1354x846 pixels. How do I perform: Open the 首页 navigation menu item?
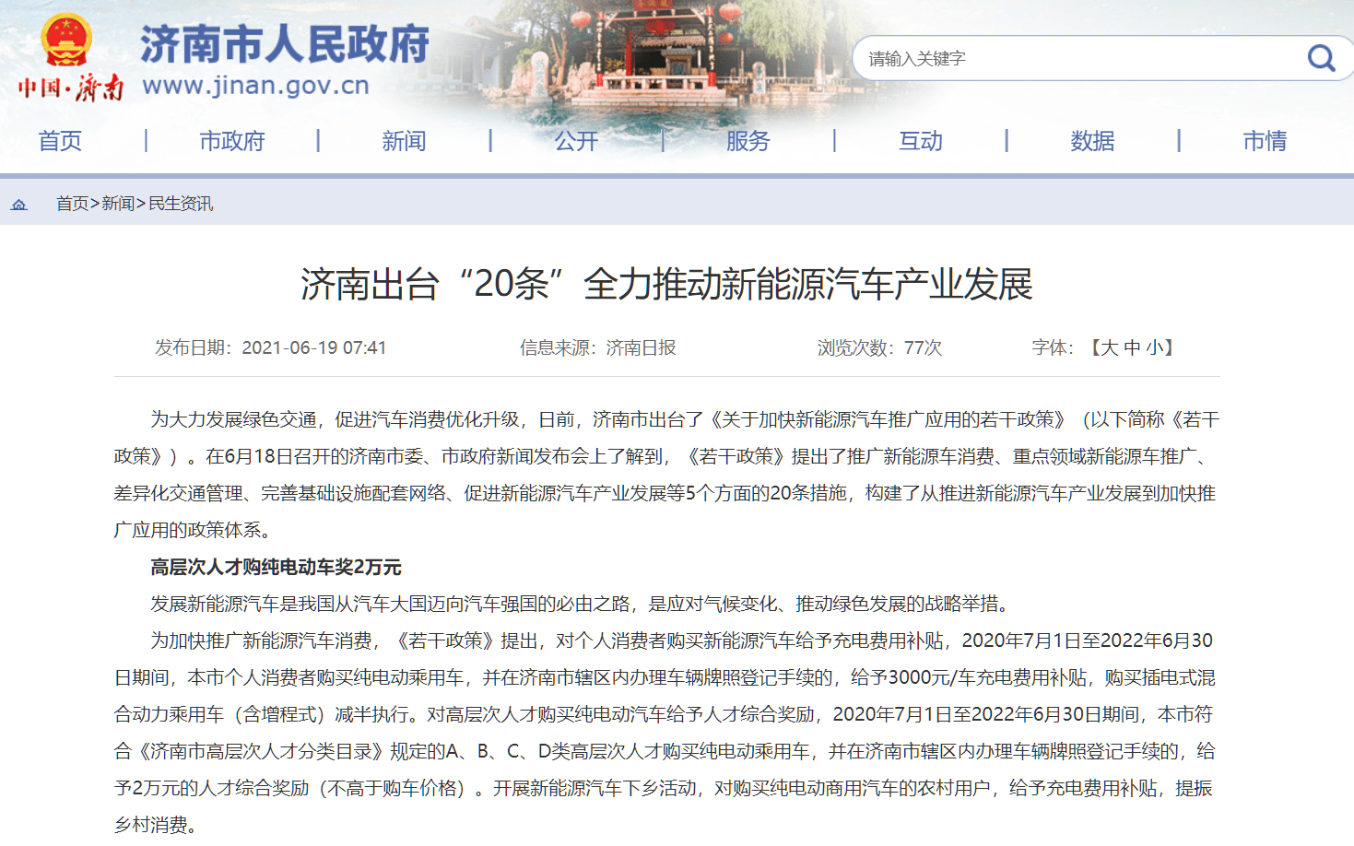tap(60, 141)
